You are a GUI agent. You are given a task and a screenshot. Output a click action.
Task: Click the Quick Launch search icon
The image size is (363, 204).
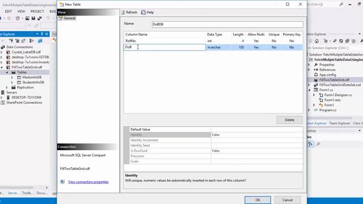pos(341,4)
